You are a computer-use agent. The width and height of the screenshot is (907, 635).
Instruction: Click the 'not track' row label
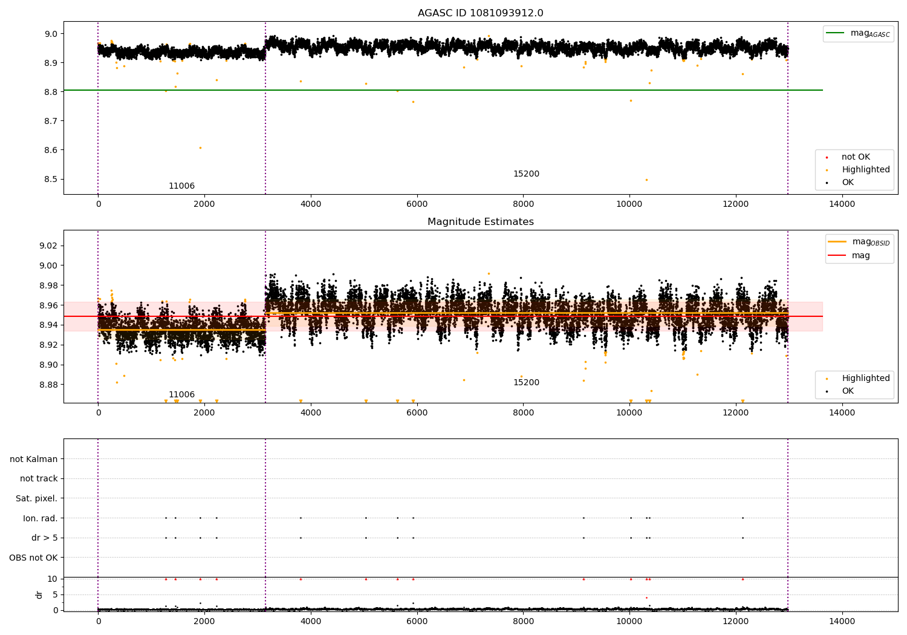pyautogui.click(x=39, y=479)
